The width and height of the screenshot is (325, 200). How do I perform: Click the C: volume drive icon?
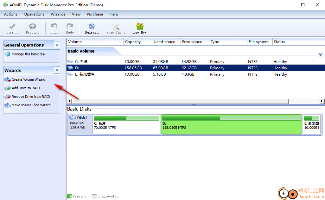pyautogui.click(x=70, y=61)
